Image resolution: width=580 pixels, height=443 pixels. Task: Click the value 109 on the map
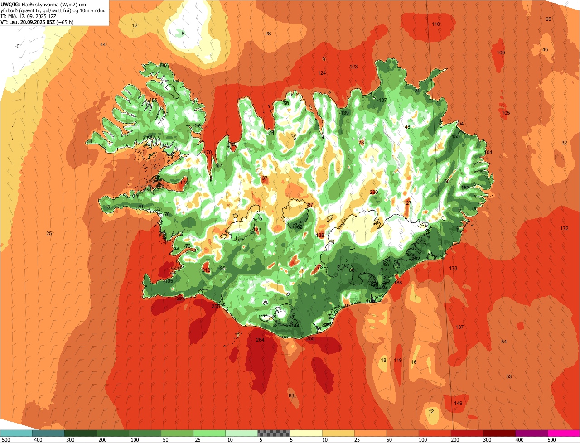click(x=501, y=53)
